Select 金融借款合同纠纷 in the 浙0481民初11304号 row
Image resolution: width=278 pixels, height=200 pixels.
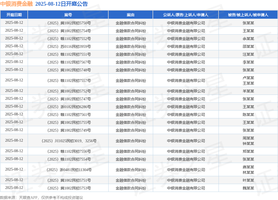131,170
